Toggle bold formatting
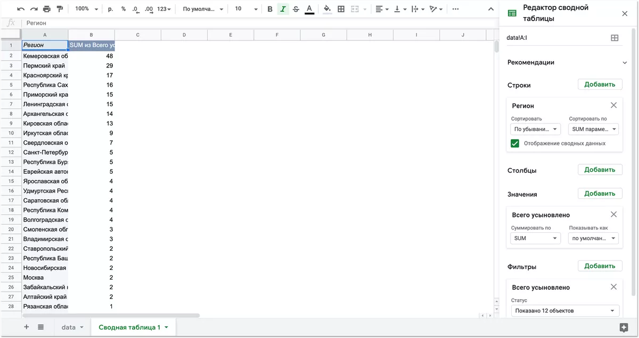639x338 pixels. pyautogui.click(x=270, y=9)
